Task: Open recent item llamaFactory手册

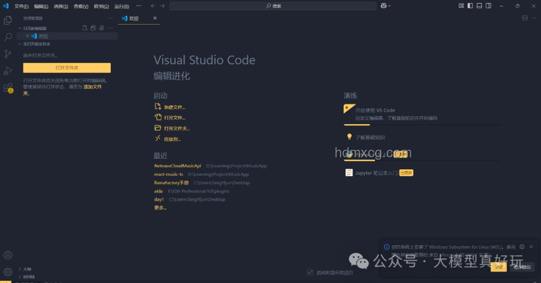Action: tap(171, 182)
